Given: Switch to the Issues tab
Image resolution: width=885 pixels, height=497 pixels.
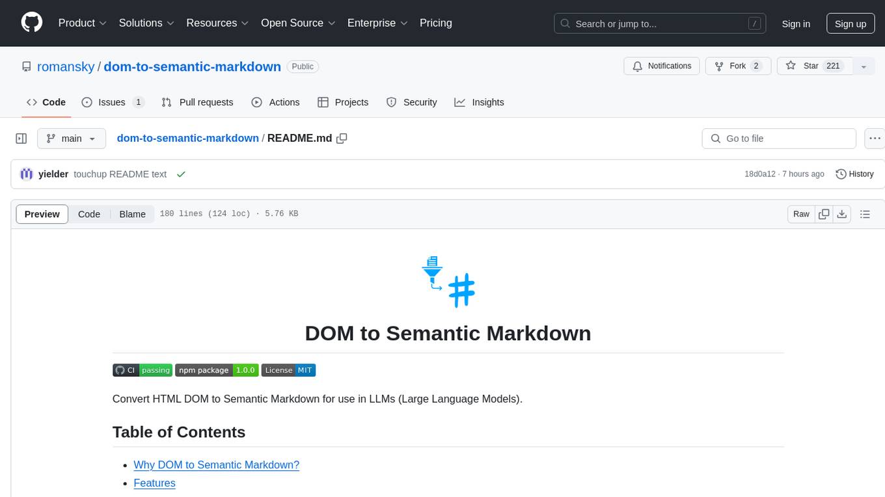Looking at the screenshot, I should click(113, 102).
